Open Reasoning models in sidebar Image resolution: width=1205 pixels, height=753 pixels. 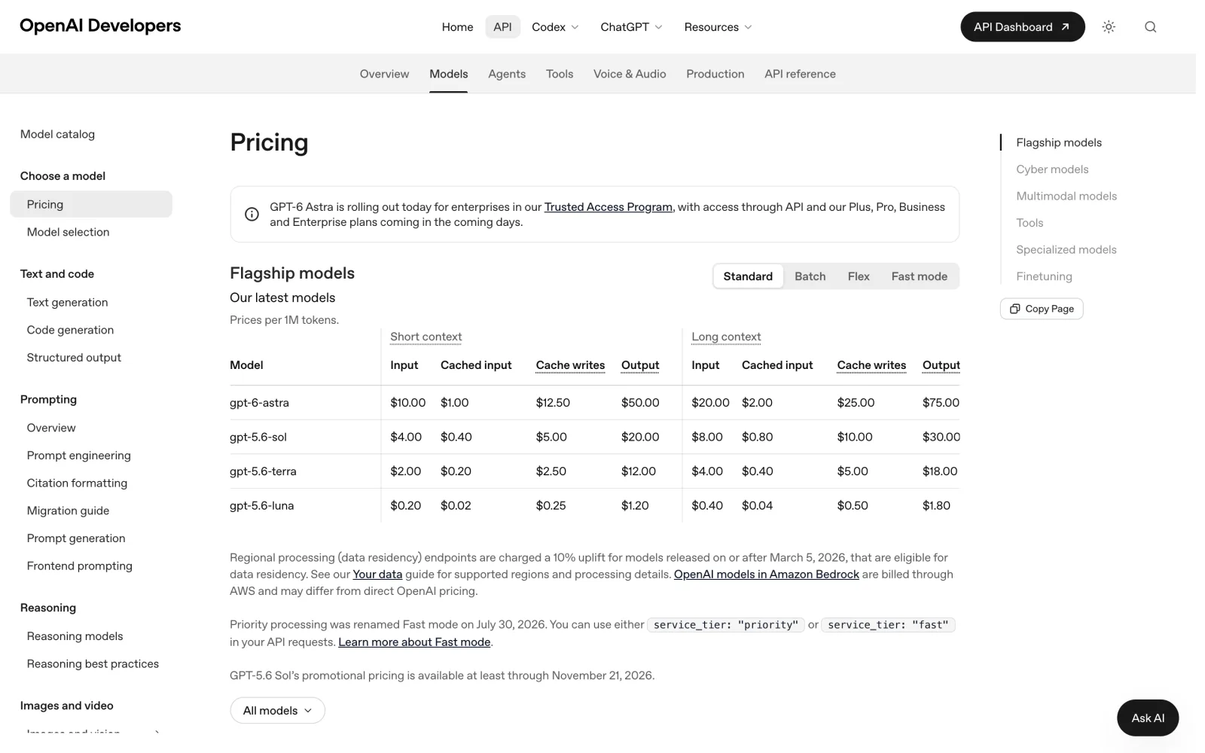pos(75,636)
